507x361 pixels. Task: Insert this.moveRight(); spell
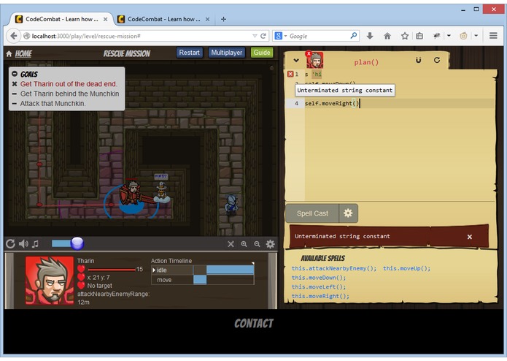pyautogui.click(x=320, y=296)
